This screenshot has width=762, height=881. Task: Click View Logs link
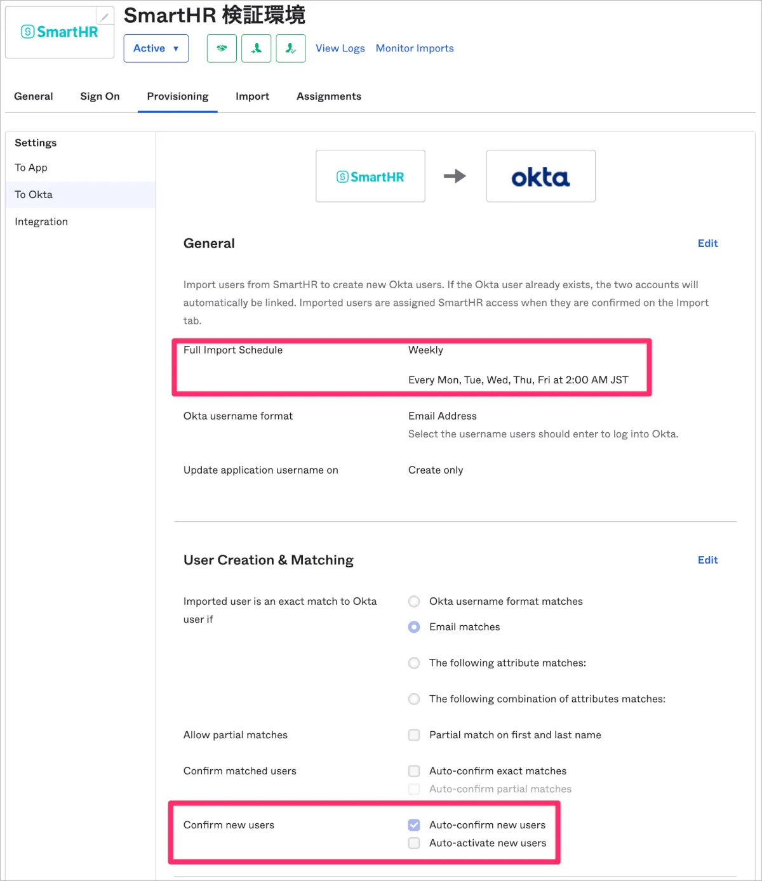340,48
